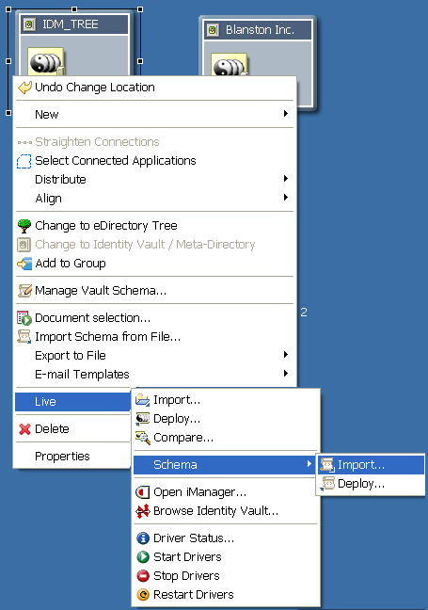Expand the Align submenu arrow
Viewport: 428px width, 610px height.
(286, 198)
